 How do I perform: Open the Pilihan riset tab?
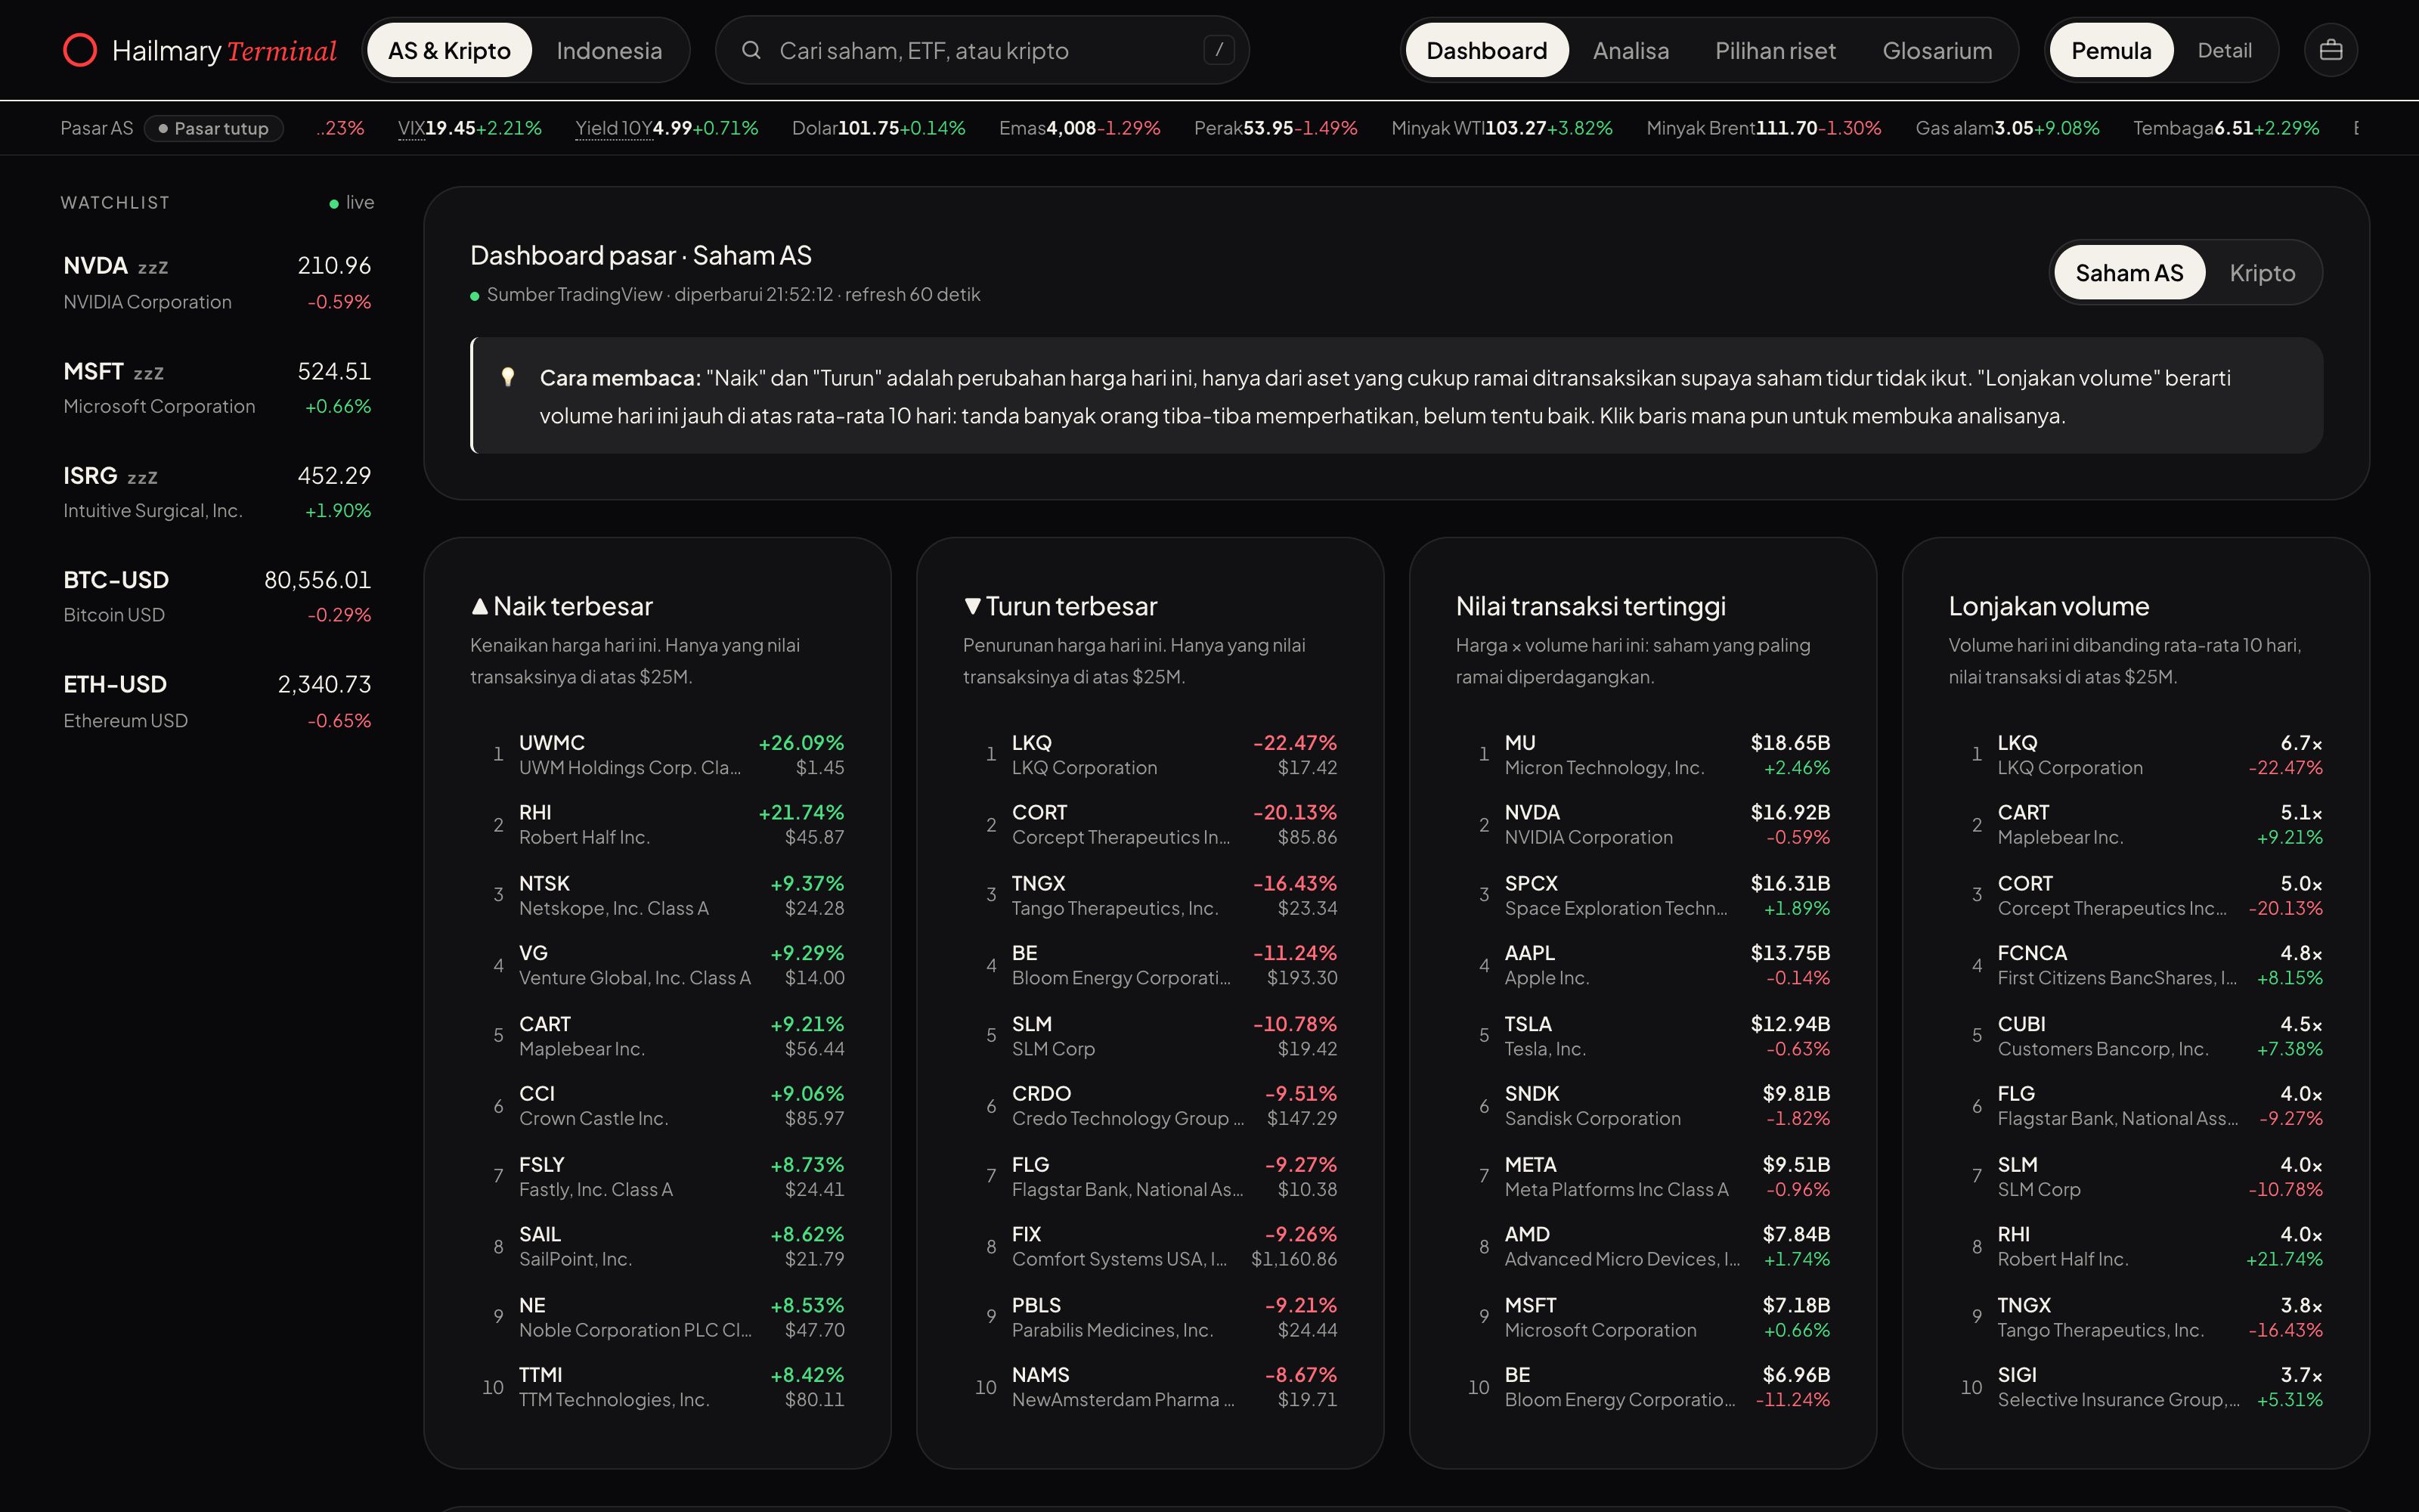point(1775,50)
